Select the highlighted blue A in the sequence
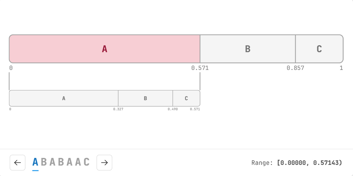Image resolution: width=353 pixels, height=176 pixels. 35,162
